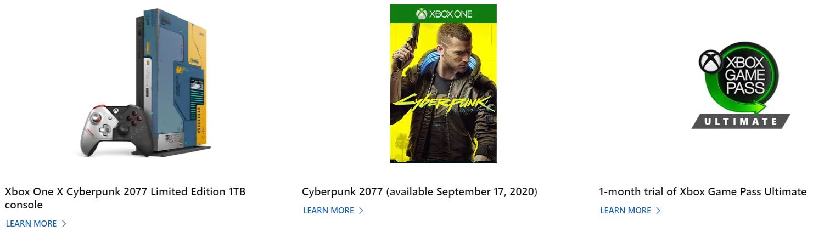Click the 1-month trial of Xbox Game Pass Ultimate title
The height and width of the screenshot is (232, 813).
coord(703,192)
